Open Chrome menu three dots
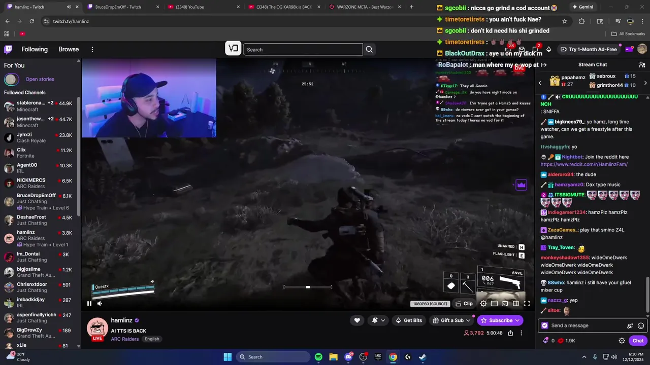 642,21
